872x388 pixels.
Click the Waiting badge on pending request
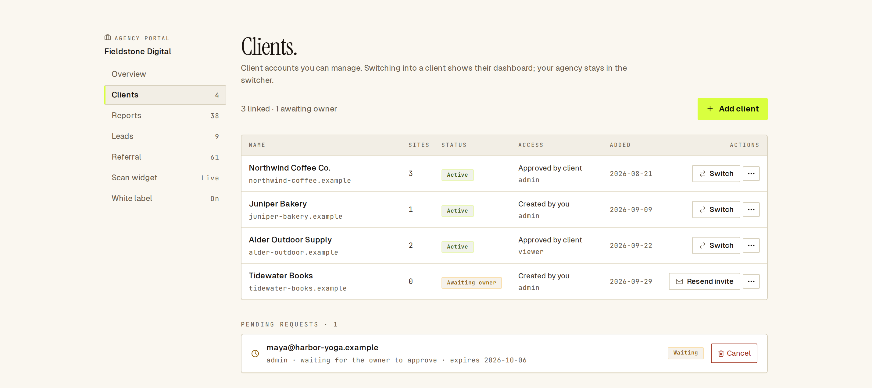(x=685, y=353)
